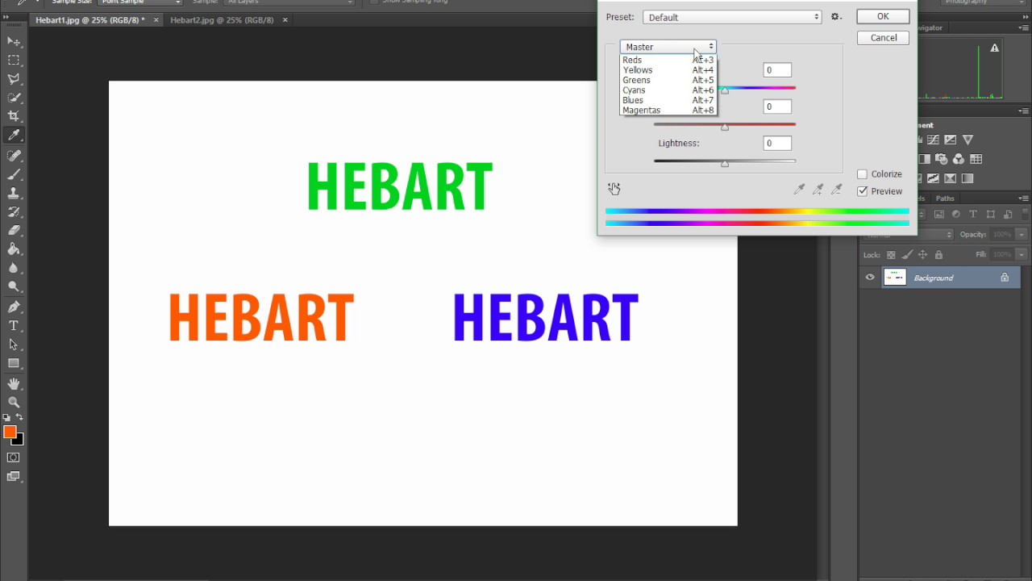Swap foreground and background colors

(x=19, y=417)
